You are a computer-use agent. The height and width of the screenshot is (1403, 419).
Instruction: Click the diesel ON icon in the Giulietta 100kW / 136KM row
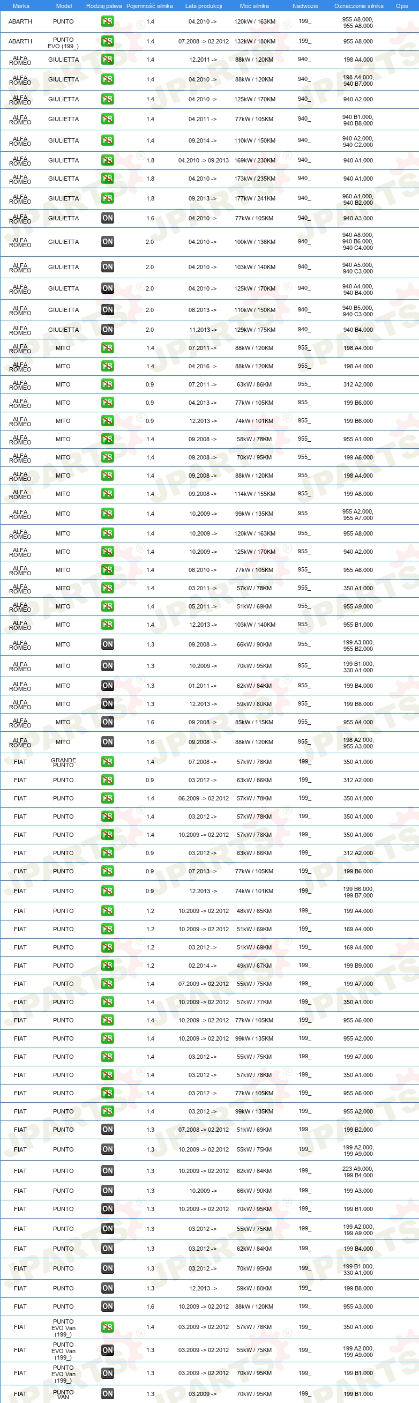[107, 242]
